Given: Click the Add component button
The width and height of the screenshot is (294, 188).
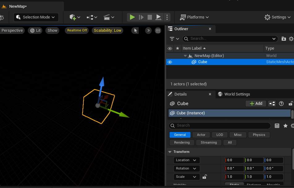Looking at the screenshot, I should click(256, 104).
